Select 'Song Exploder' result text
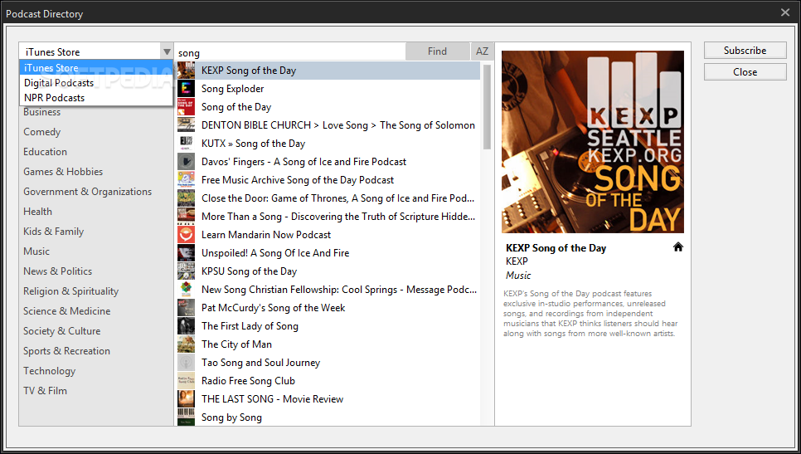 point(232,89)
